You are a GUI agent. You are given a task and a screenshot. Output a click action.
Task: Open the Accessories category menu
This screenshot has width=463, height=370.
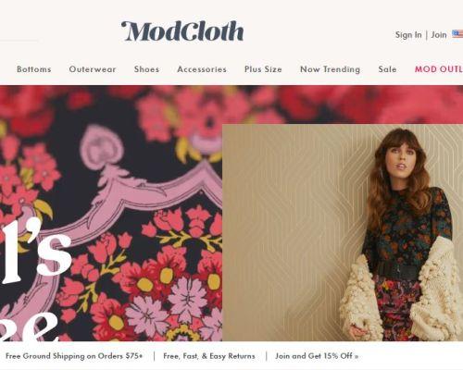click(x=202, y=69)
